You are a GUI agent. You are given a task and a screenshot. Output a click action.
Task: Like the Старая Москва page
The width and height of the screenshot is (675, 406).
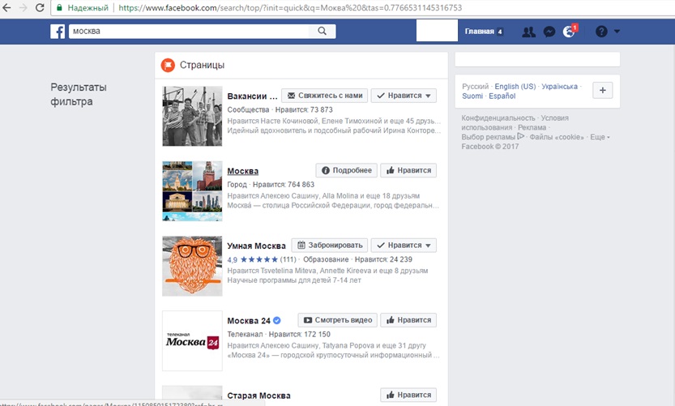[408, 395]
